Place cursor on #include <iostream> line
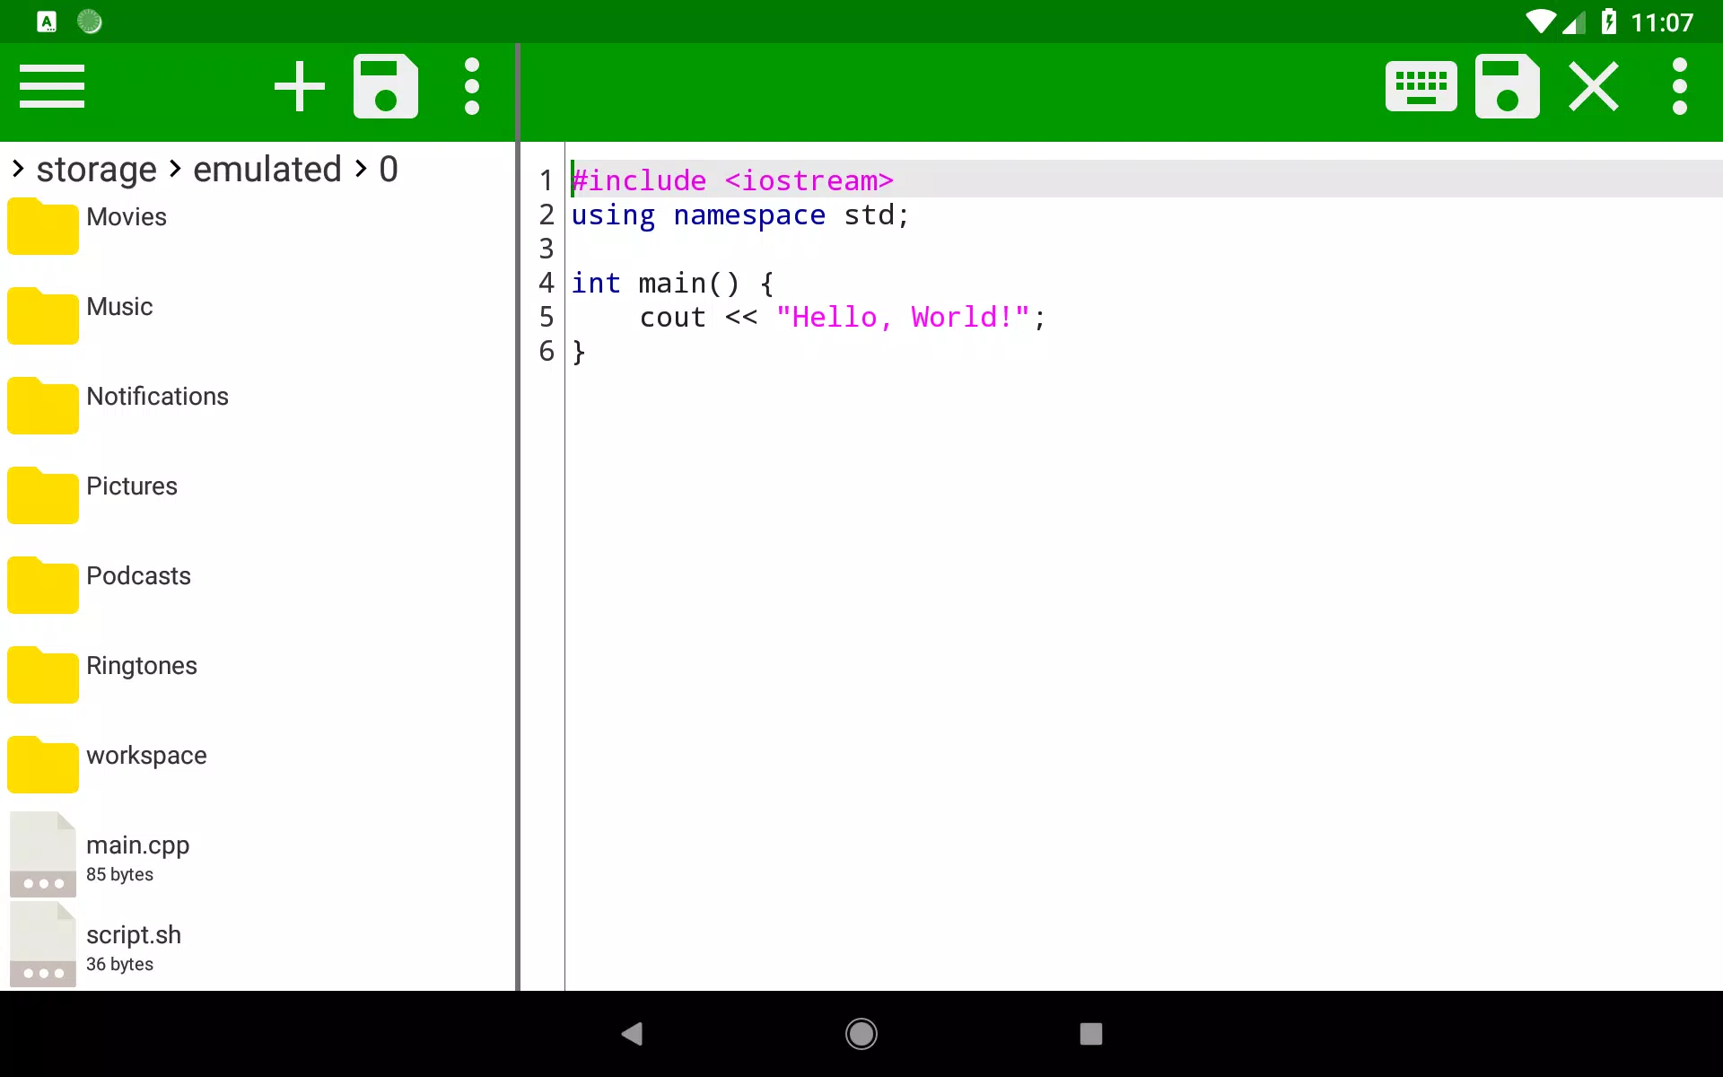Screen dimensions: 1723x1077 [x=732, y=180]
